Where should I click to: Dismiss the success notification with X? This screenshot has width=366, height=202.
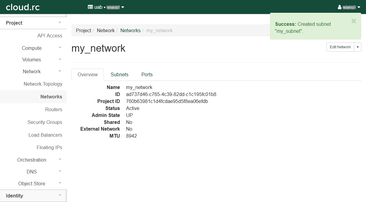354,21
